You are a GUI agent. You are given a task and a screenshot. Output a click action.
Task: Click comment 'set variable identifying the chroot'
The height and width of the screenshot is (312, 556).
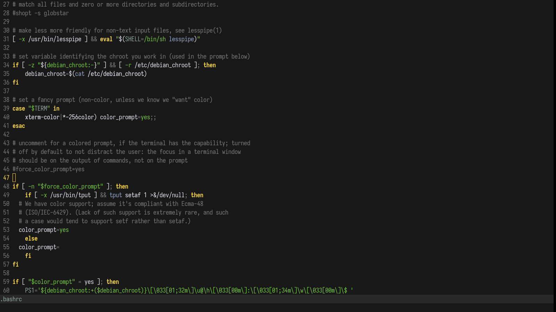click(x=131, y=57)
